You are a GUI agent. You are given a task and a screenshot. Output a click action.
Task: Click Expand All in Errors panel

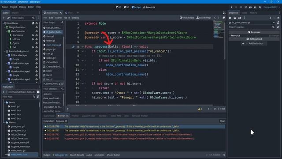48,121
